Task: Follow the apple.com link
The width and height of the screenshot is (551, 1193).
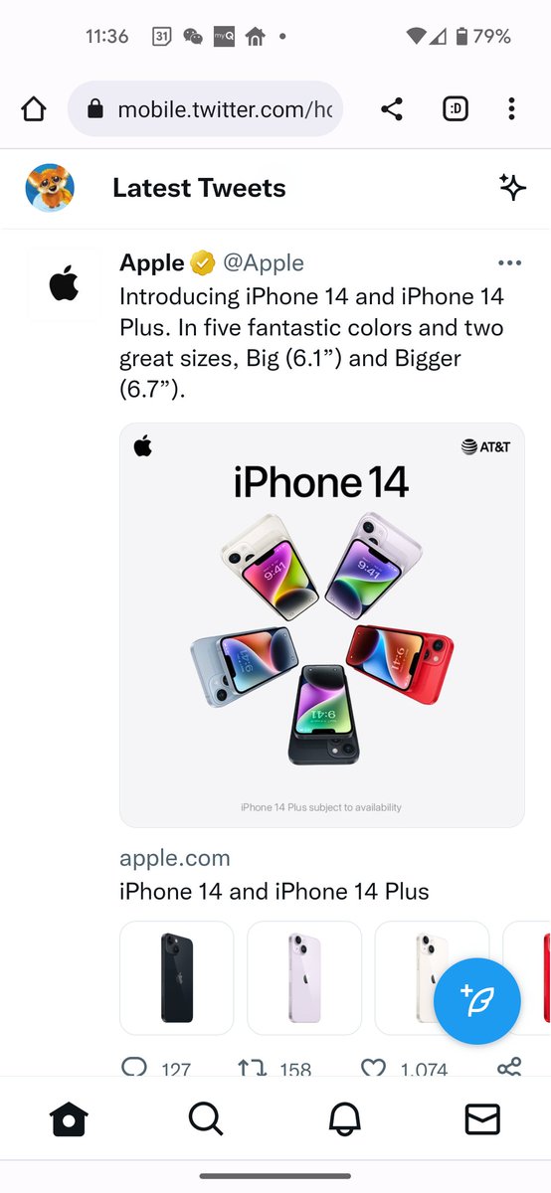Action: click(x=175, y=858)
